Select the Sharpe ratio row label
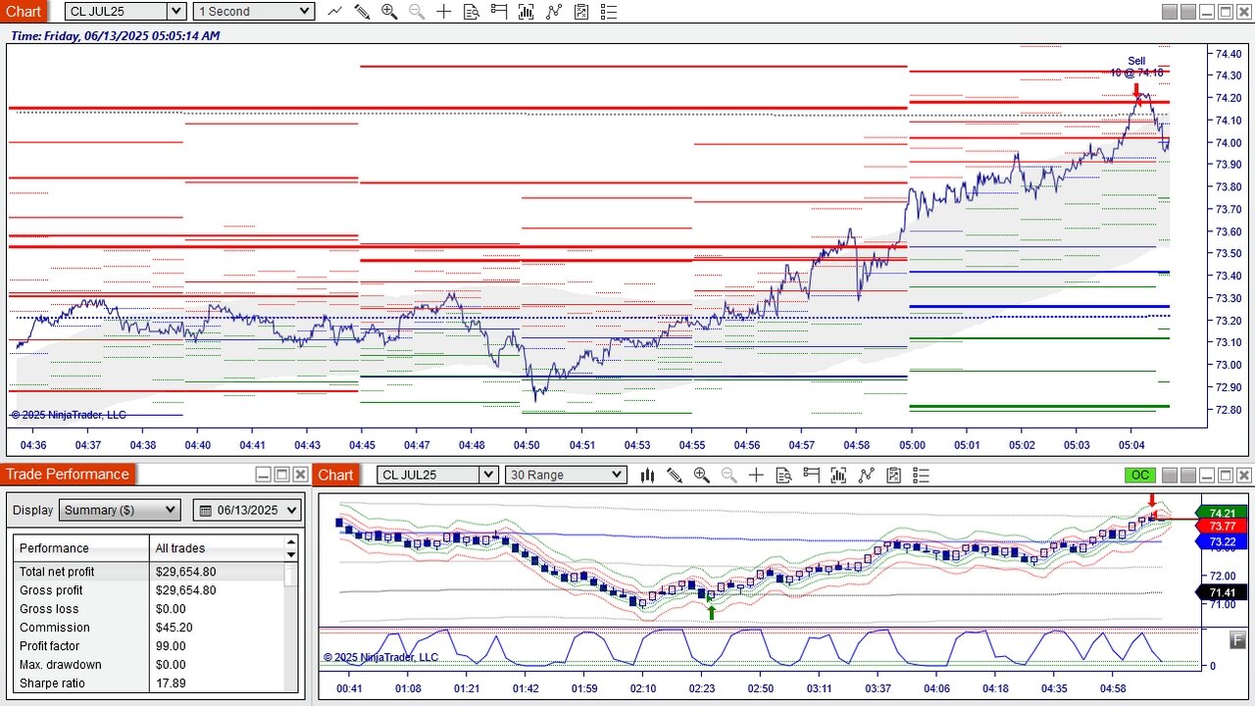This screenshot has width=1255, height=706. pyautogui.click(x=53, y=683)
